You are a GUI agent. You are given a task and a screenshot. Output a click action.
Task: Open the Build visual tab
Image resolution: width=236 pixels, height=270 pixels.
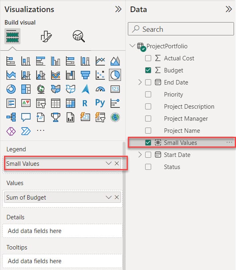[x=12, y=36]
